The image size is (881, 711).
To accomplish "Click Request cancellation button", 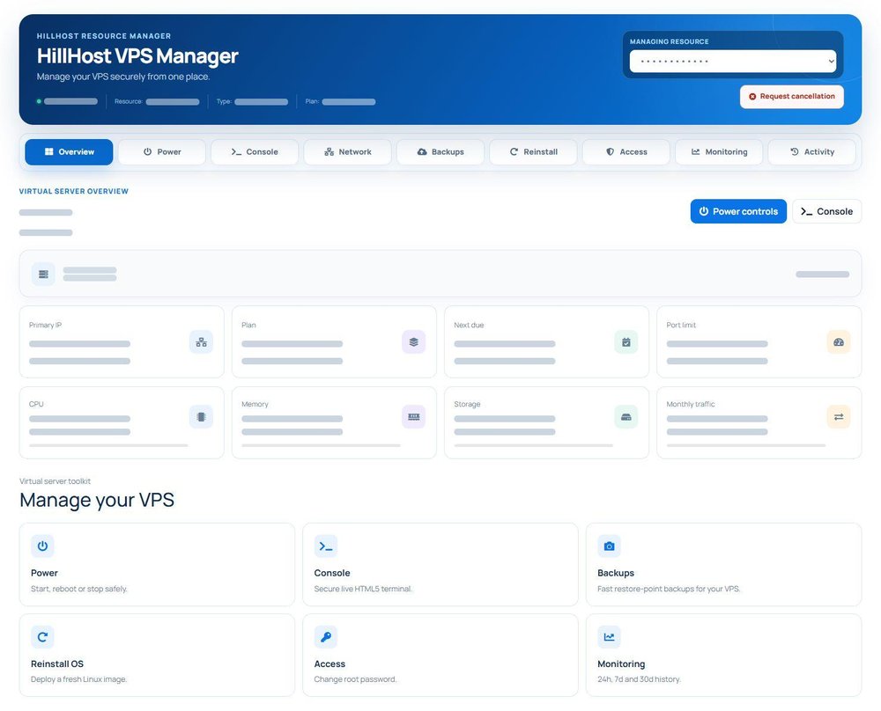I will pos(792,97).
